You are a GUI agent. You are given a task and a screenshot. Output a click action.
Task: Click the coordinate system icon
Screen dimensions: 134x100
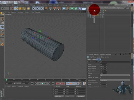click(46, 9)
